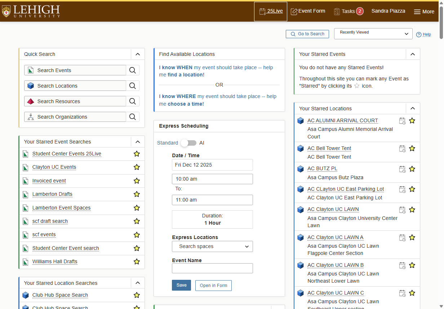The image size is (444, 309).
Task: Toggle star on first Club Hub Space Search
Action: 137,295
